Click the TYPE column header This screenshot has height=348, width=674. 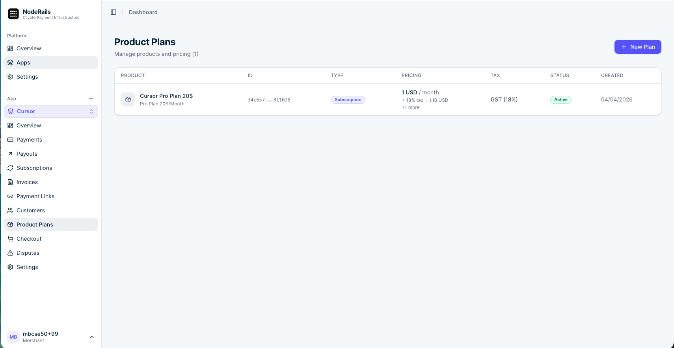(x=337, y=75)
